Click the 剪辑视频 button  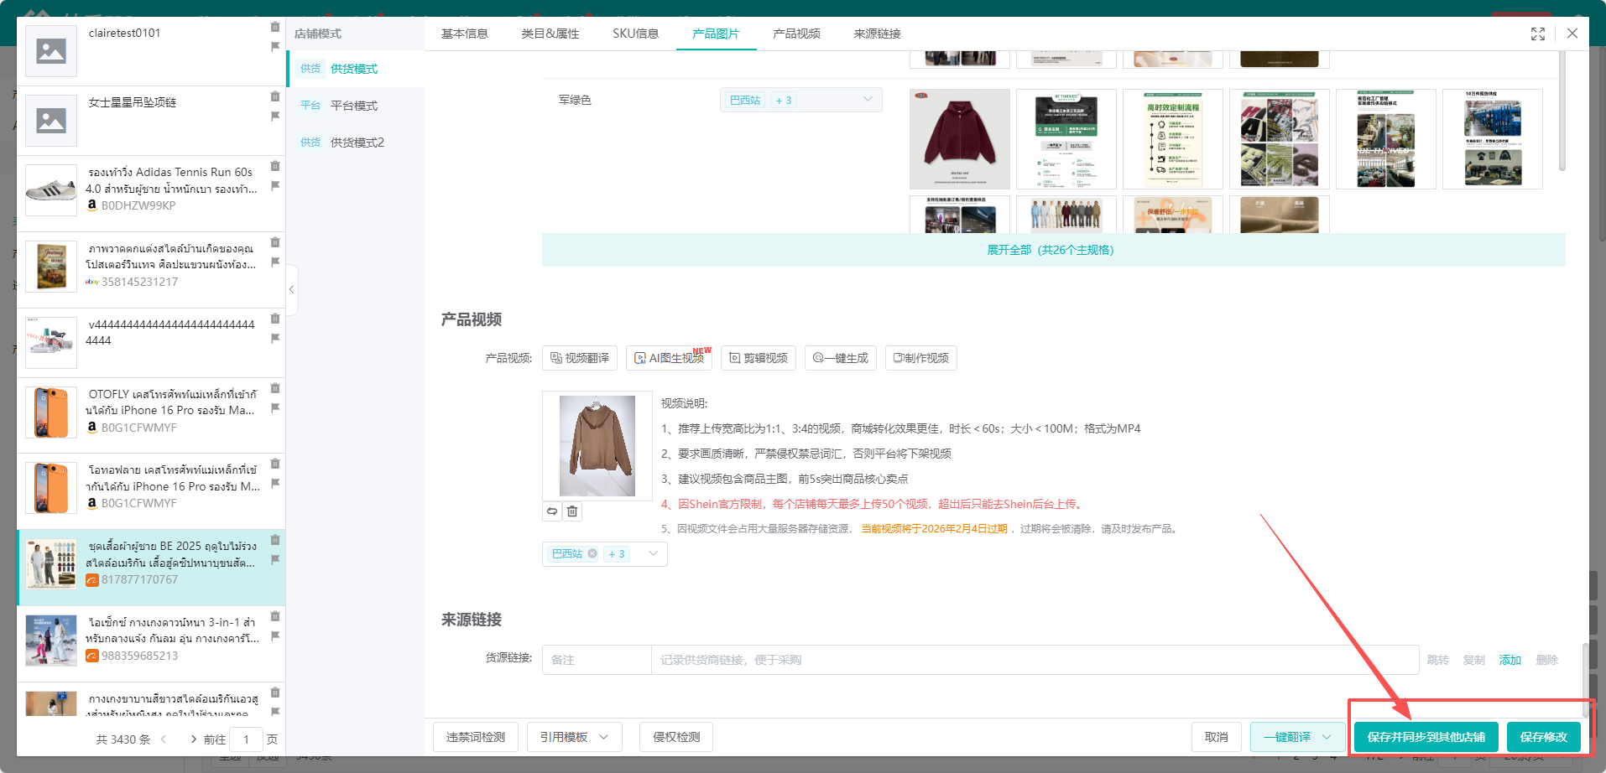pos(759,358)
